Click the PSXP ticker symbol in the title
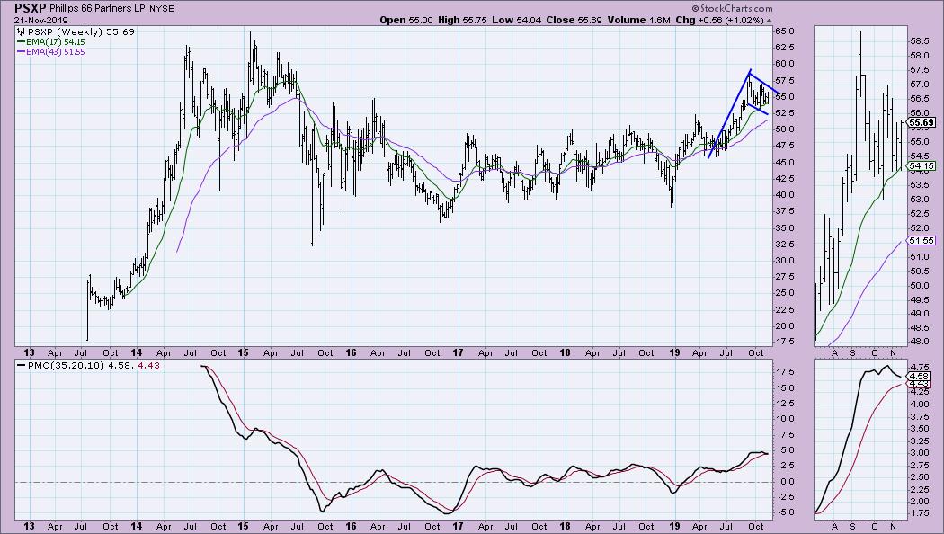 [x=30, y=8]
